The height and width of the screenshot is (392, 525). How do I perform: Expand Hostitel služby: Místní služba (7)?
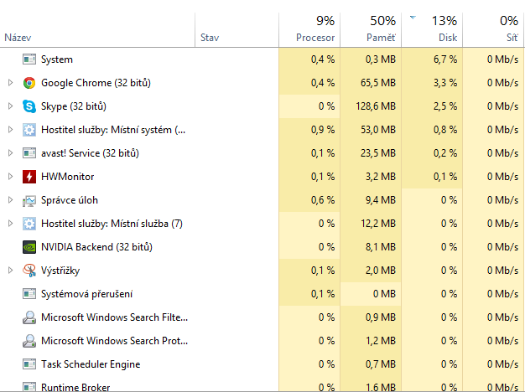10,224
